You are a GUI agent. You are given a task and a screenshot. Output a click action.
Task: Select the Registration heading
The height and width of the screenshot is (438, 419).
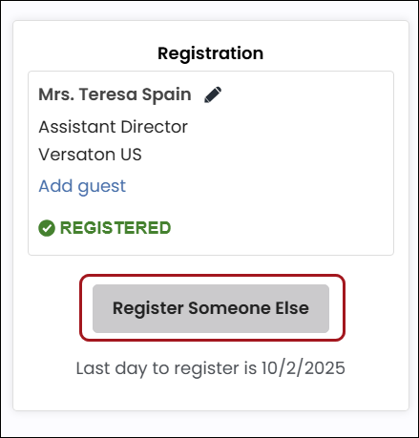point(211,53)
